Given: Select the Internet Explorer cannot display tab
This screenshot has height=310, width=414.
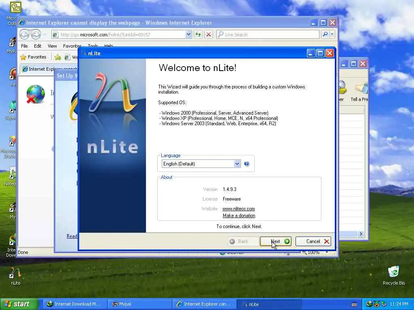Looking at the screenshot, I should pos(50,69).
